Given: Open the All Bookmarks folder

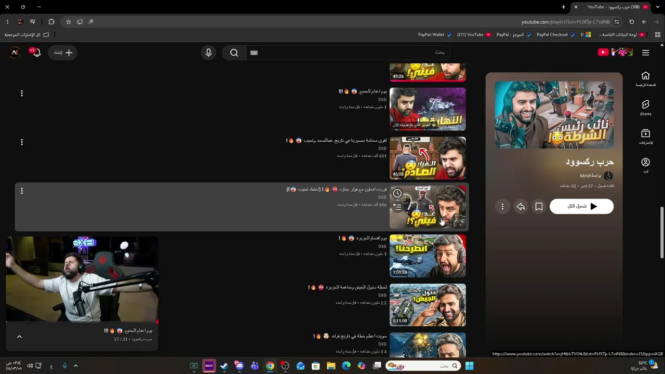Looking at the screenshot, I should point(26,35).
